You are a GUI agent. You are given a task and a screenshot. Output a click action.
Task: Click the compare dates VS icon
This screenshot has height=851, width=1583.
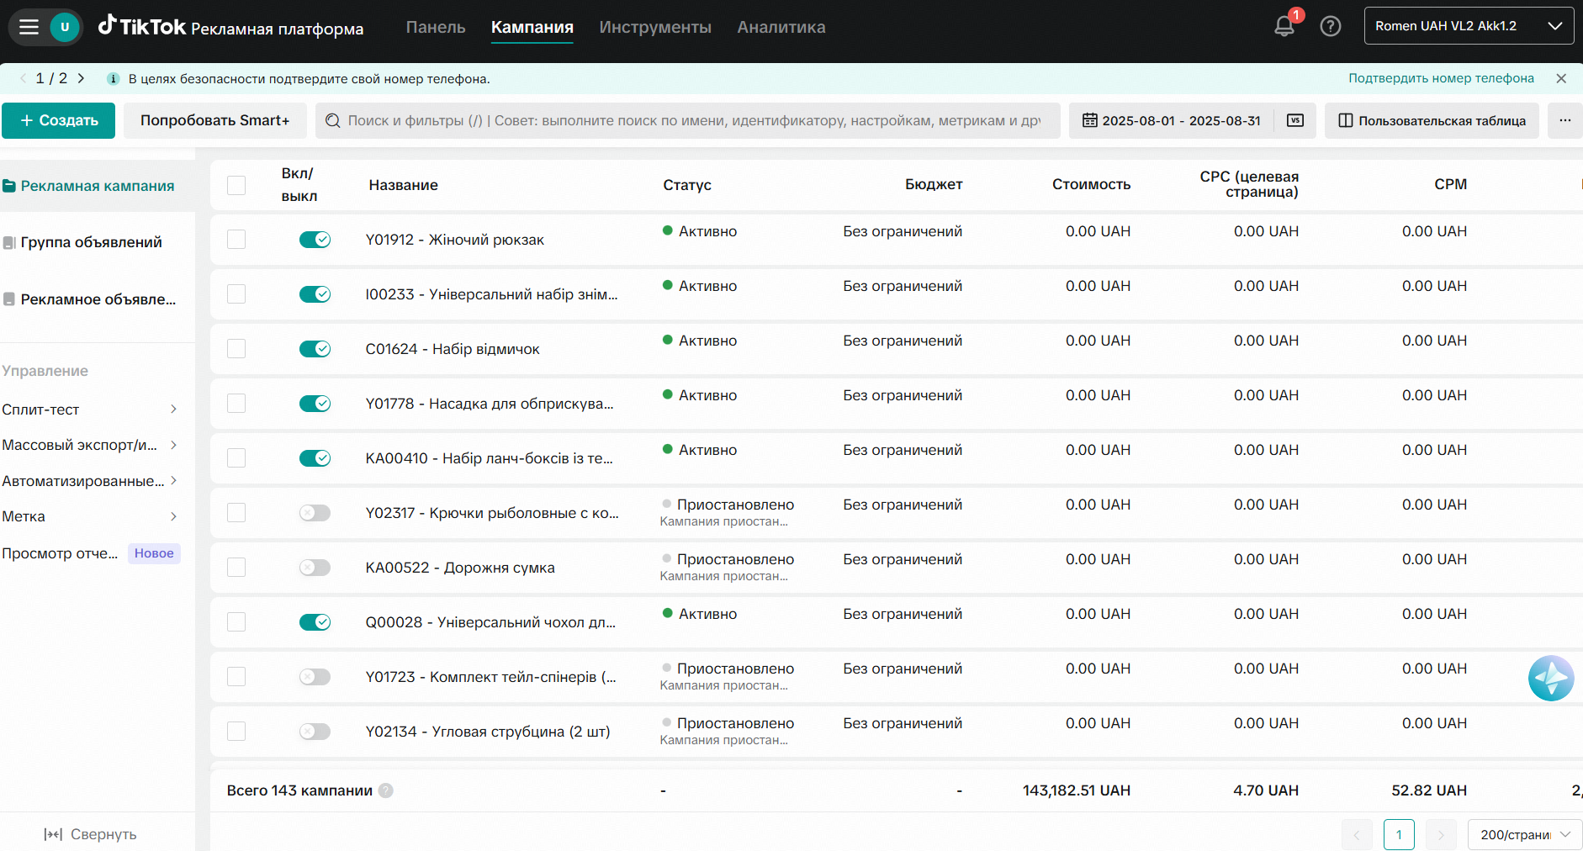pos(1295,120)
